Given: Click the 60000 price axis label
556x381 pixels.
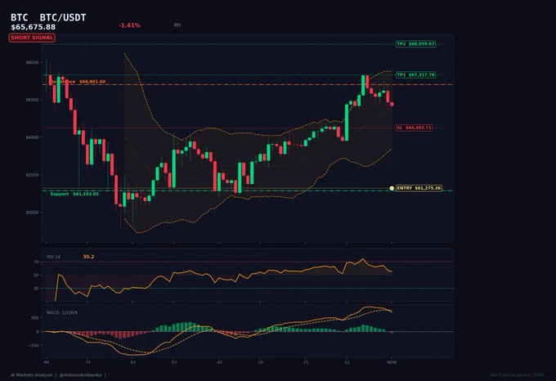Looking at the screenshot, I should (32, 213).
